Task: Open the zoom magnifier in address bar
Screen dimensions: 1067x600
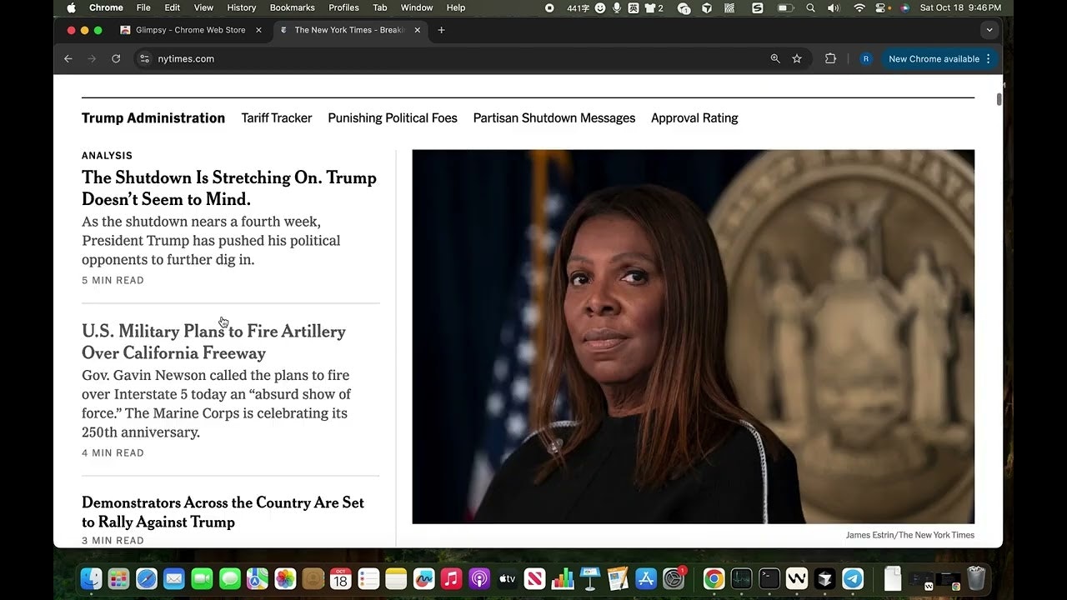Action: pyautogui.click(x=775, y=58)
